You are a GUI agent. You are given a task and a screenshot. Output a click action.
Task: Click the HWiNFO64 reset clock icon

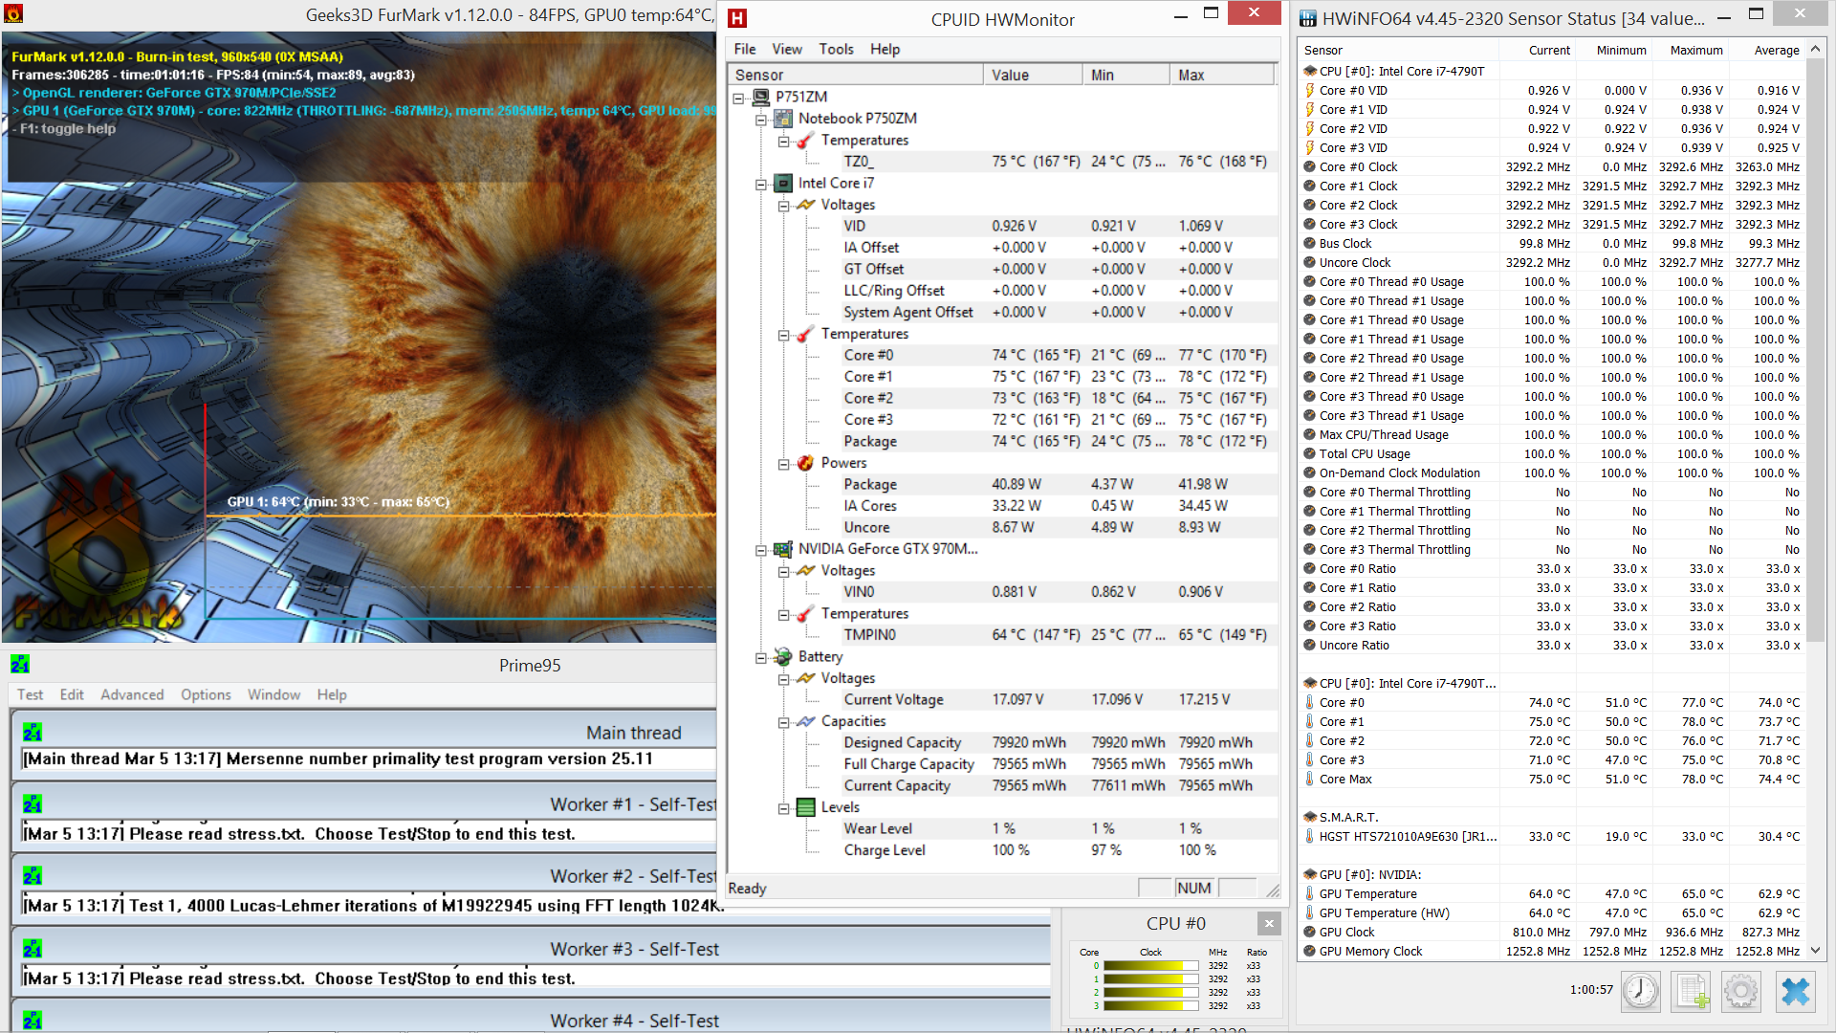point(1641,991)
